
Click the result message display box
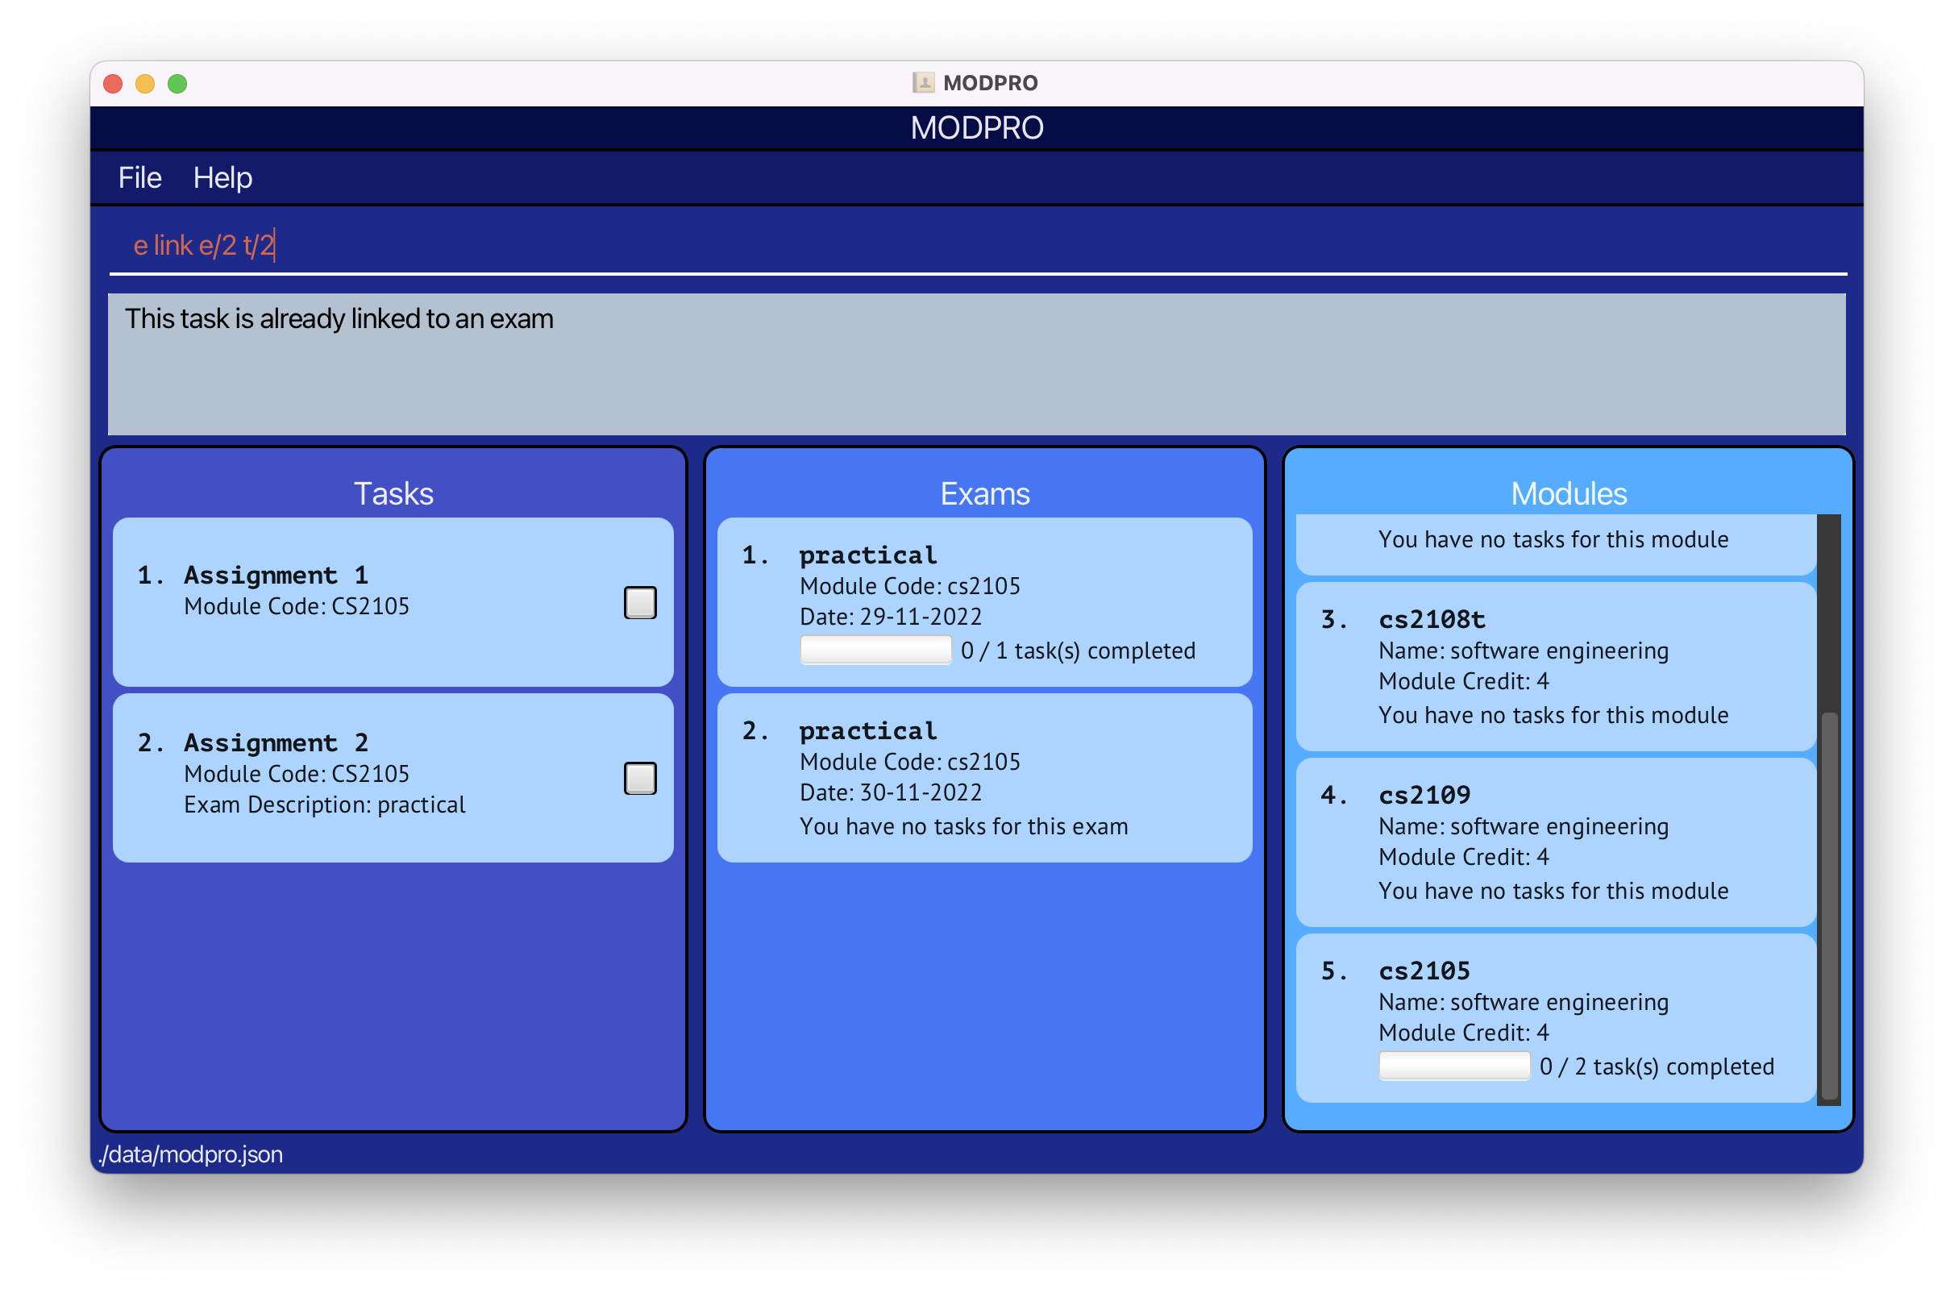coord(976,364)
